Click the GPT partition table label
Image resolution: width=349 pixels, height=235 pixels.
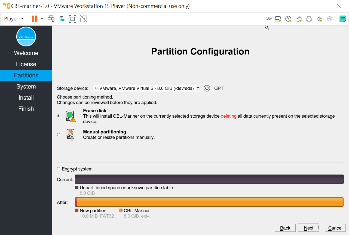[x=219, y=88]
